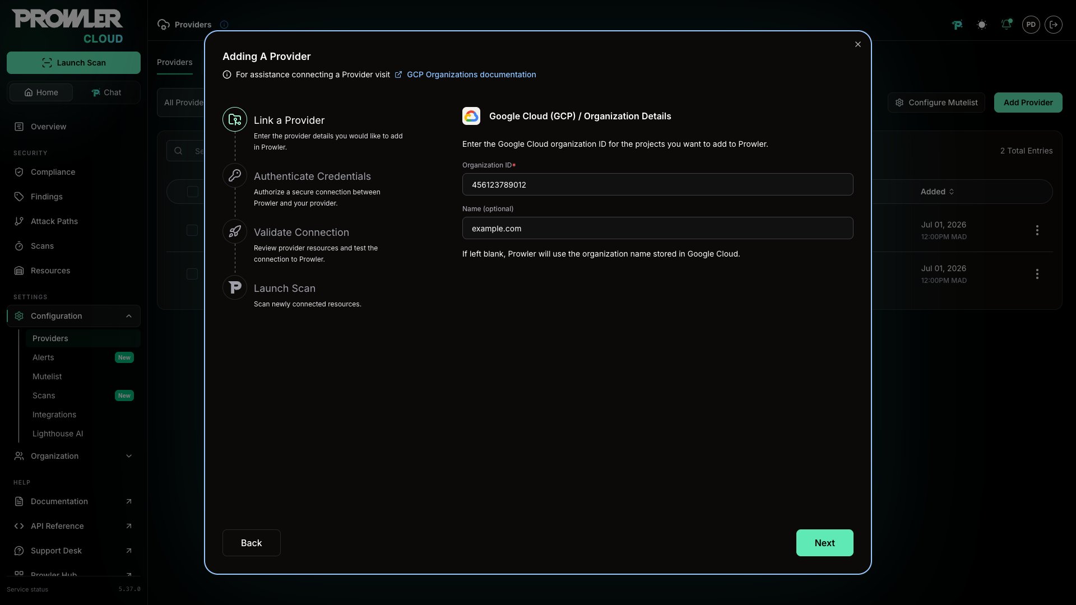Open the PD user profile avatar
The width and height of the screenshot is (1076, 605).
click(1031, 25)
